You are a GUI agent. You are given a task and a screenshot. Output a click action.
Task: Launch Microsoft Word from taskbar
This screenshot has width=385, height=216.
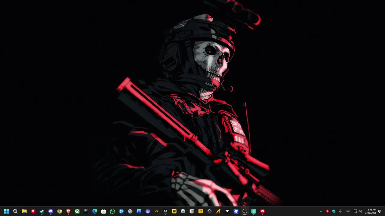click(x=139, y=211)
